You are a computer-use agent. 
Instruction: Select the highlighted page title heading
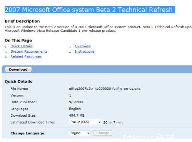[x=90, y=10]
